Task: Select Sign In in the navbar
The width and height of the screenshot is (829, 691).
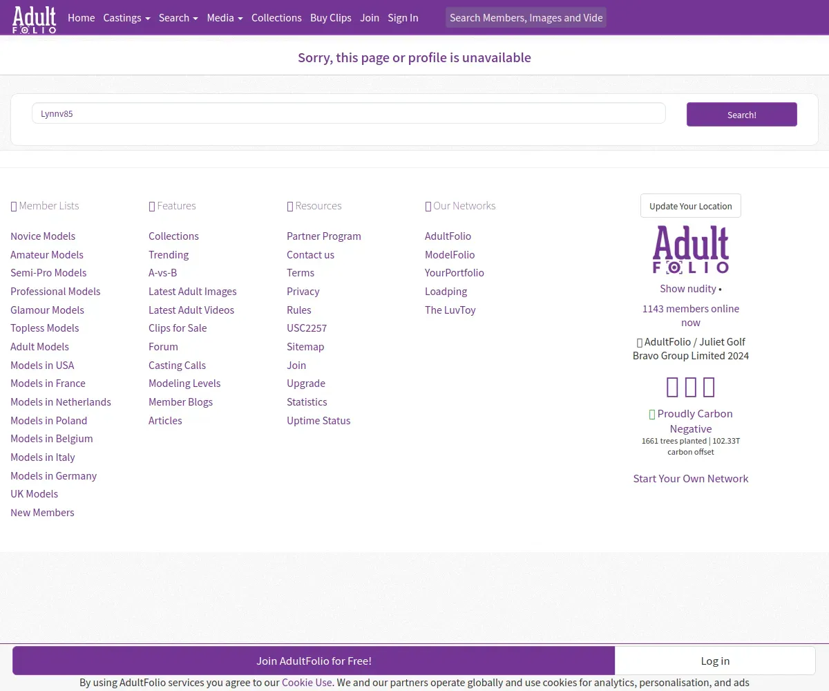Action: click(403, 18)
